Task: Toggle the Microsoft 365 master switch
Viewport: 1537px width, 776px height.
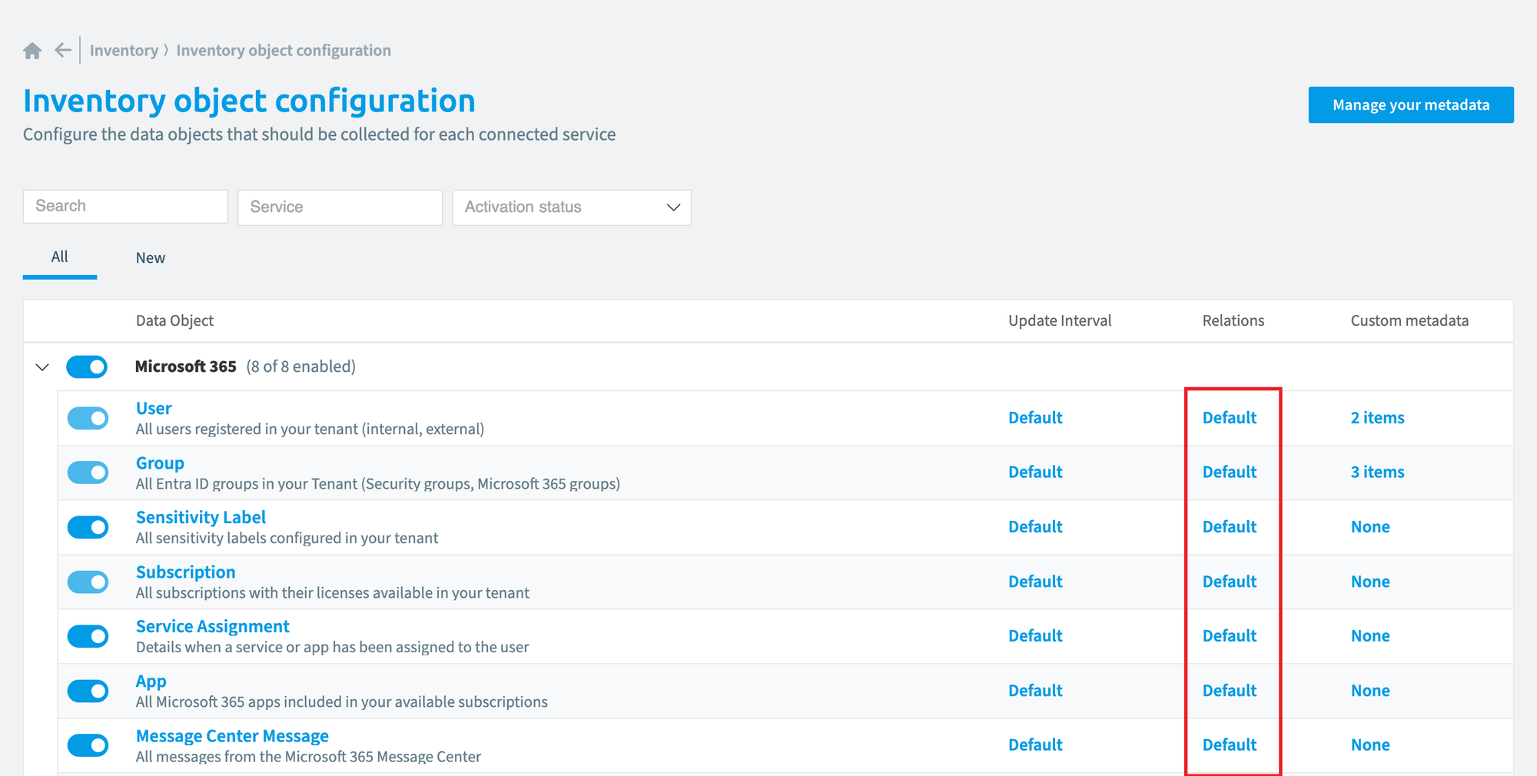Action: click(x=87, y=367)
